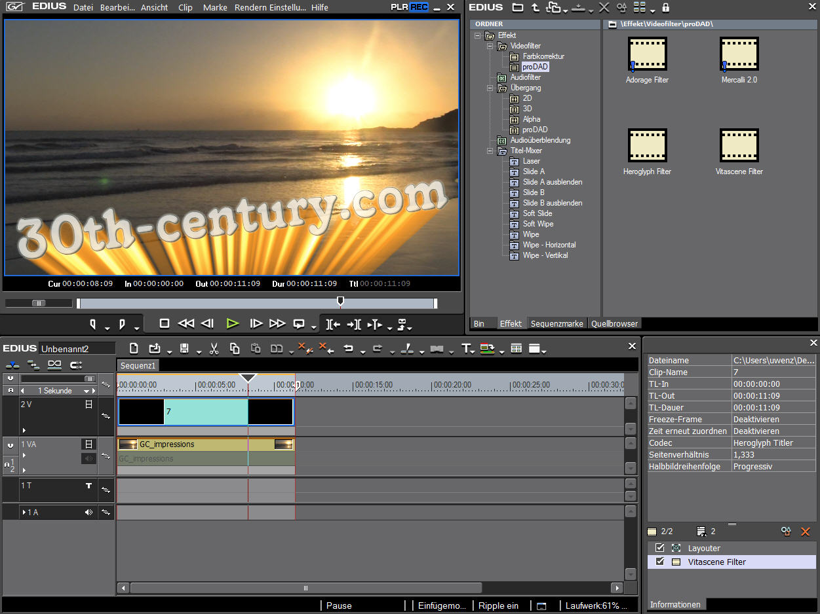Select the Mercalli 2.0 effect thumbnail

pyautogui.click(x=739, y=54)
